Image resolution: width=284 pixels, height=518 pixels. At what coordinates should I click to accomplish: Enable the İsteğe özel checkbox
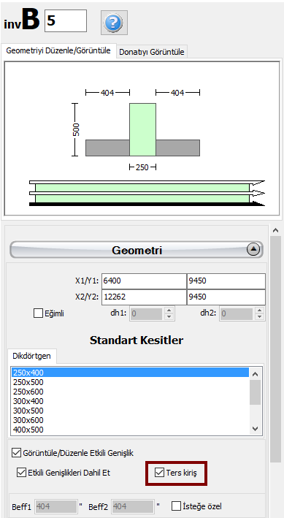[x=177, y=506]
